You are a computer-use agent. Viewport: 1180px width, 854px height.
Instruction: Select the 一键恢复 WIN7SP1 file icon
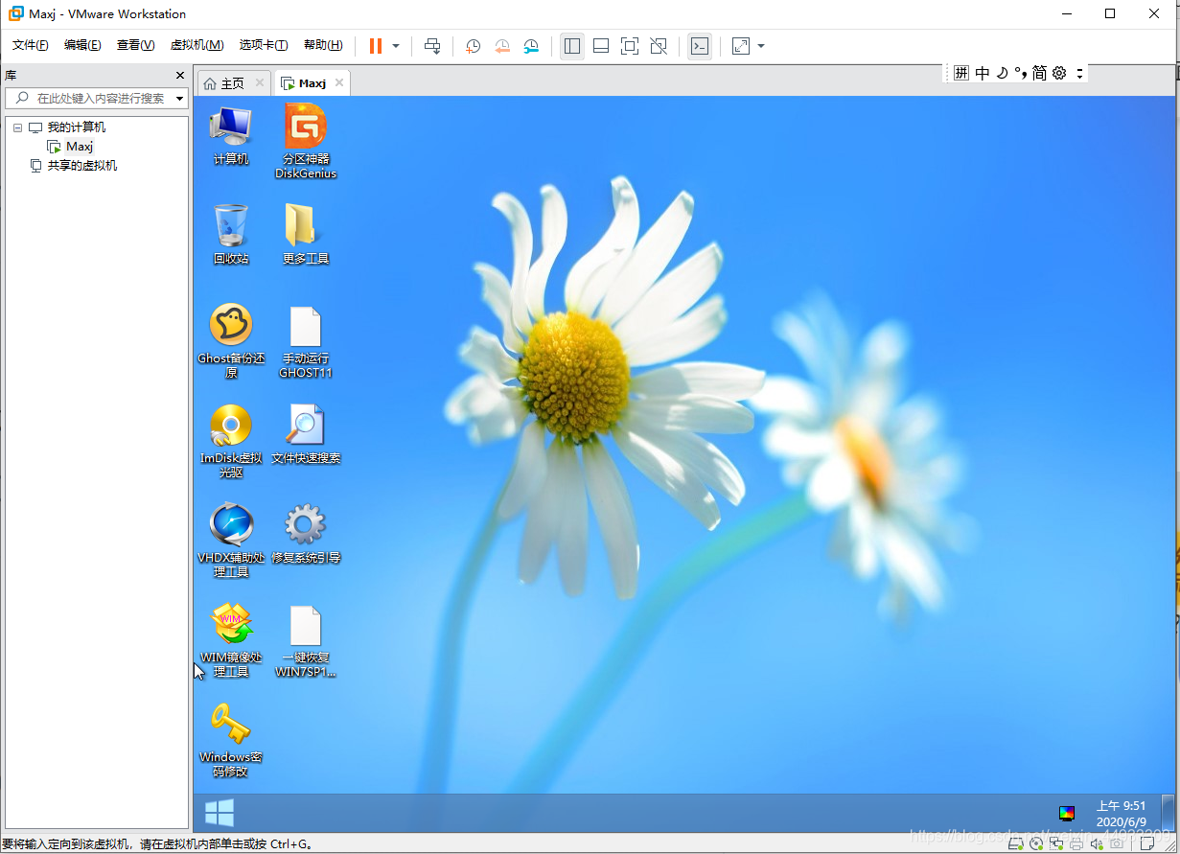point(306,640)
